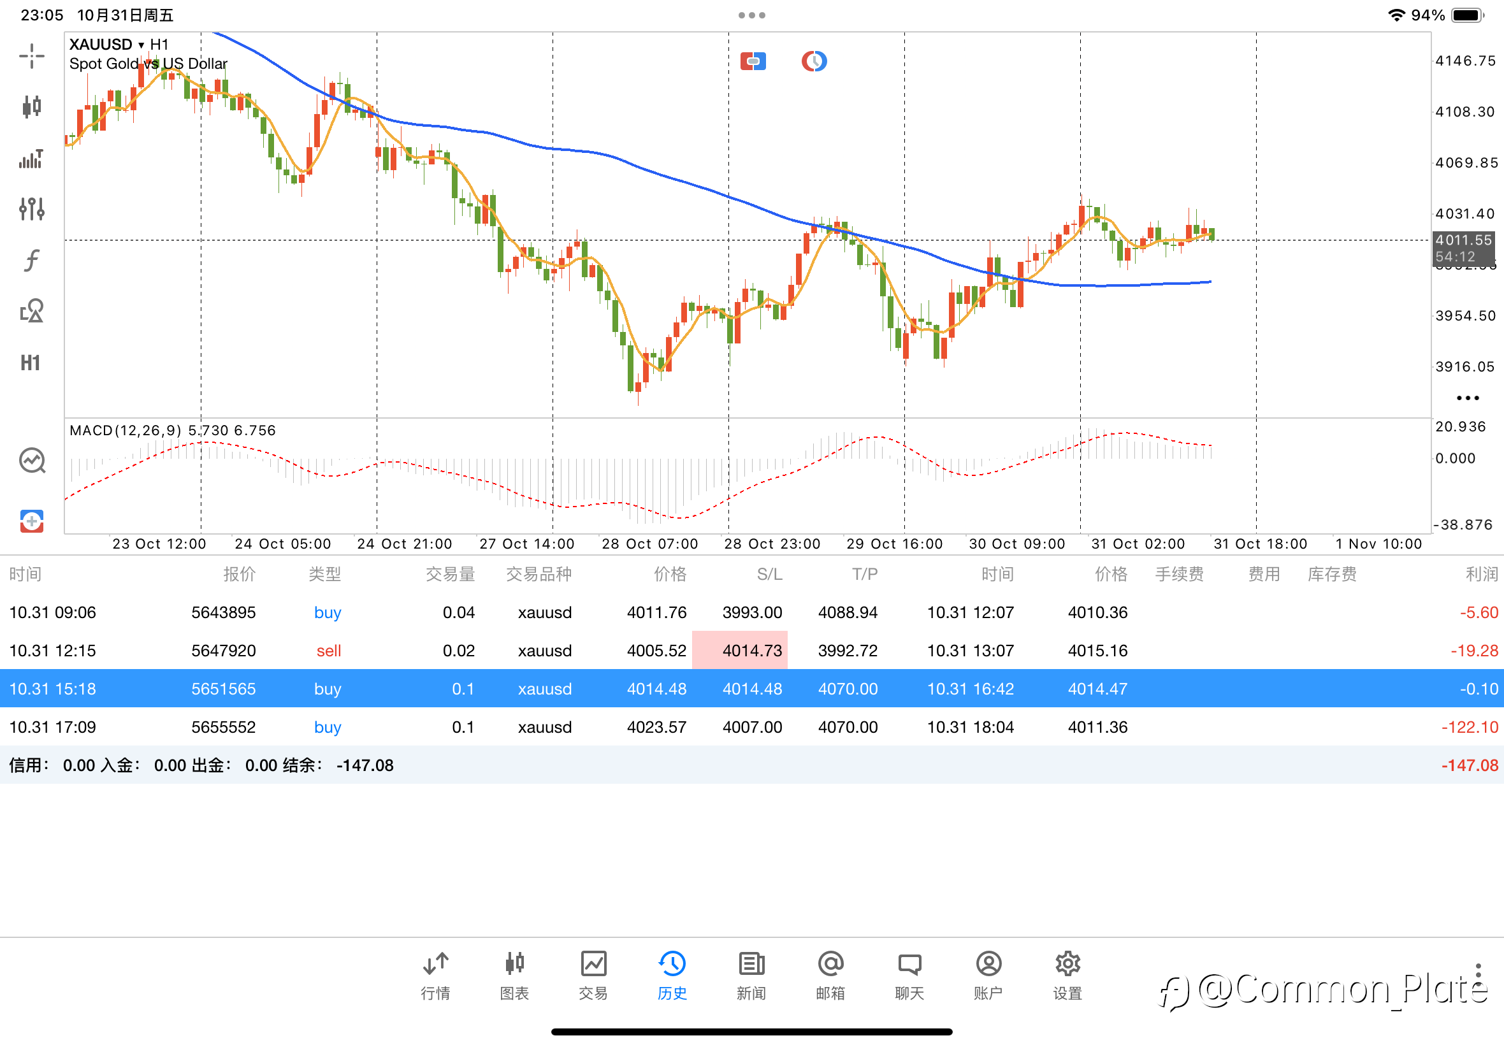Image resolution: width=1504 pixels, height=1045 pixels.
Task: Open the chart analysis magnifier icon
Action: pyautogui.click(x=31, y=461)
